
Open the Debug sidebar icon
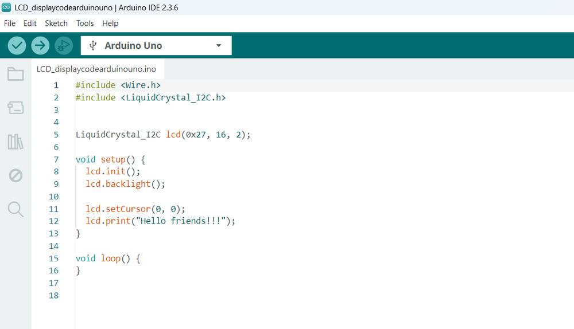15,175
